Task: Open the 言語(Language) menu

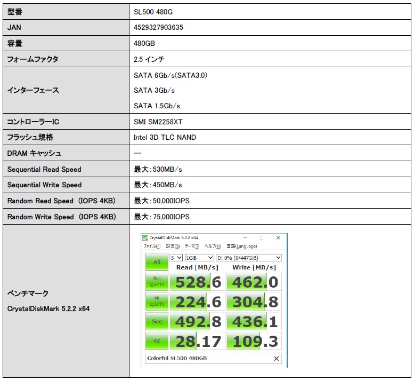Action: click(x=242, y=246)
